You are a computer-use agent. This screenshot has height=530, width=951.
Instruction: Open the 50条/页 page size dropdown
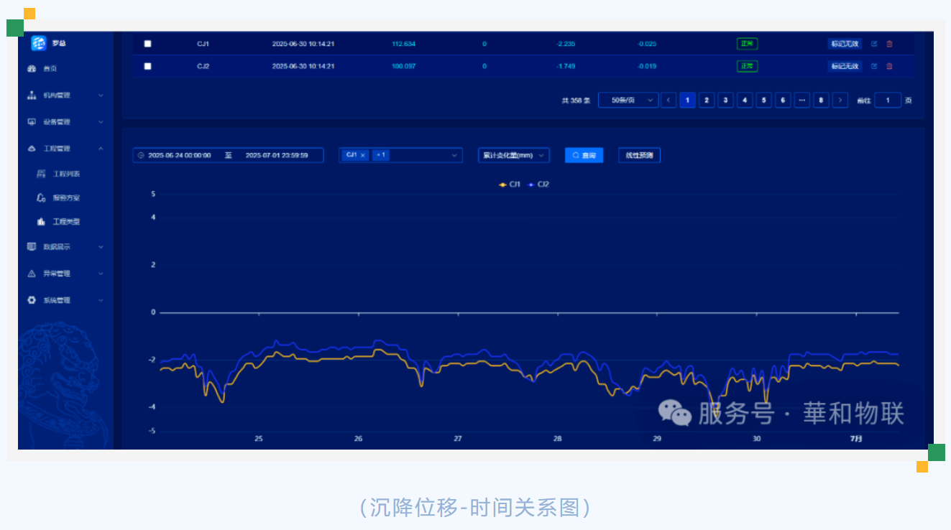pyautogui.click(x=628, y=101)
